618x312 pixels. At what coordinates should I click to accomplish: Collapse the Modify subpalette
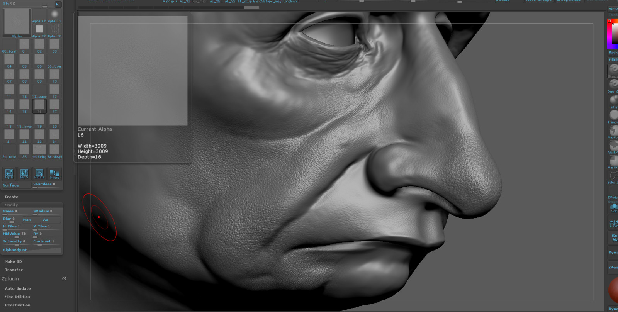click(12, 205)
